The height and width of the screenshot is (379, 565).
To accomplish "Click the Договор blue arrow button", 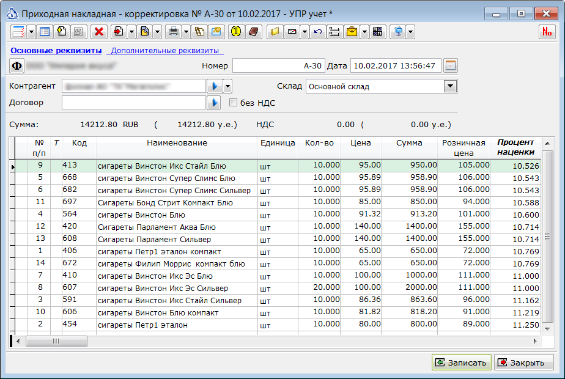I will pos(215,103).
